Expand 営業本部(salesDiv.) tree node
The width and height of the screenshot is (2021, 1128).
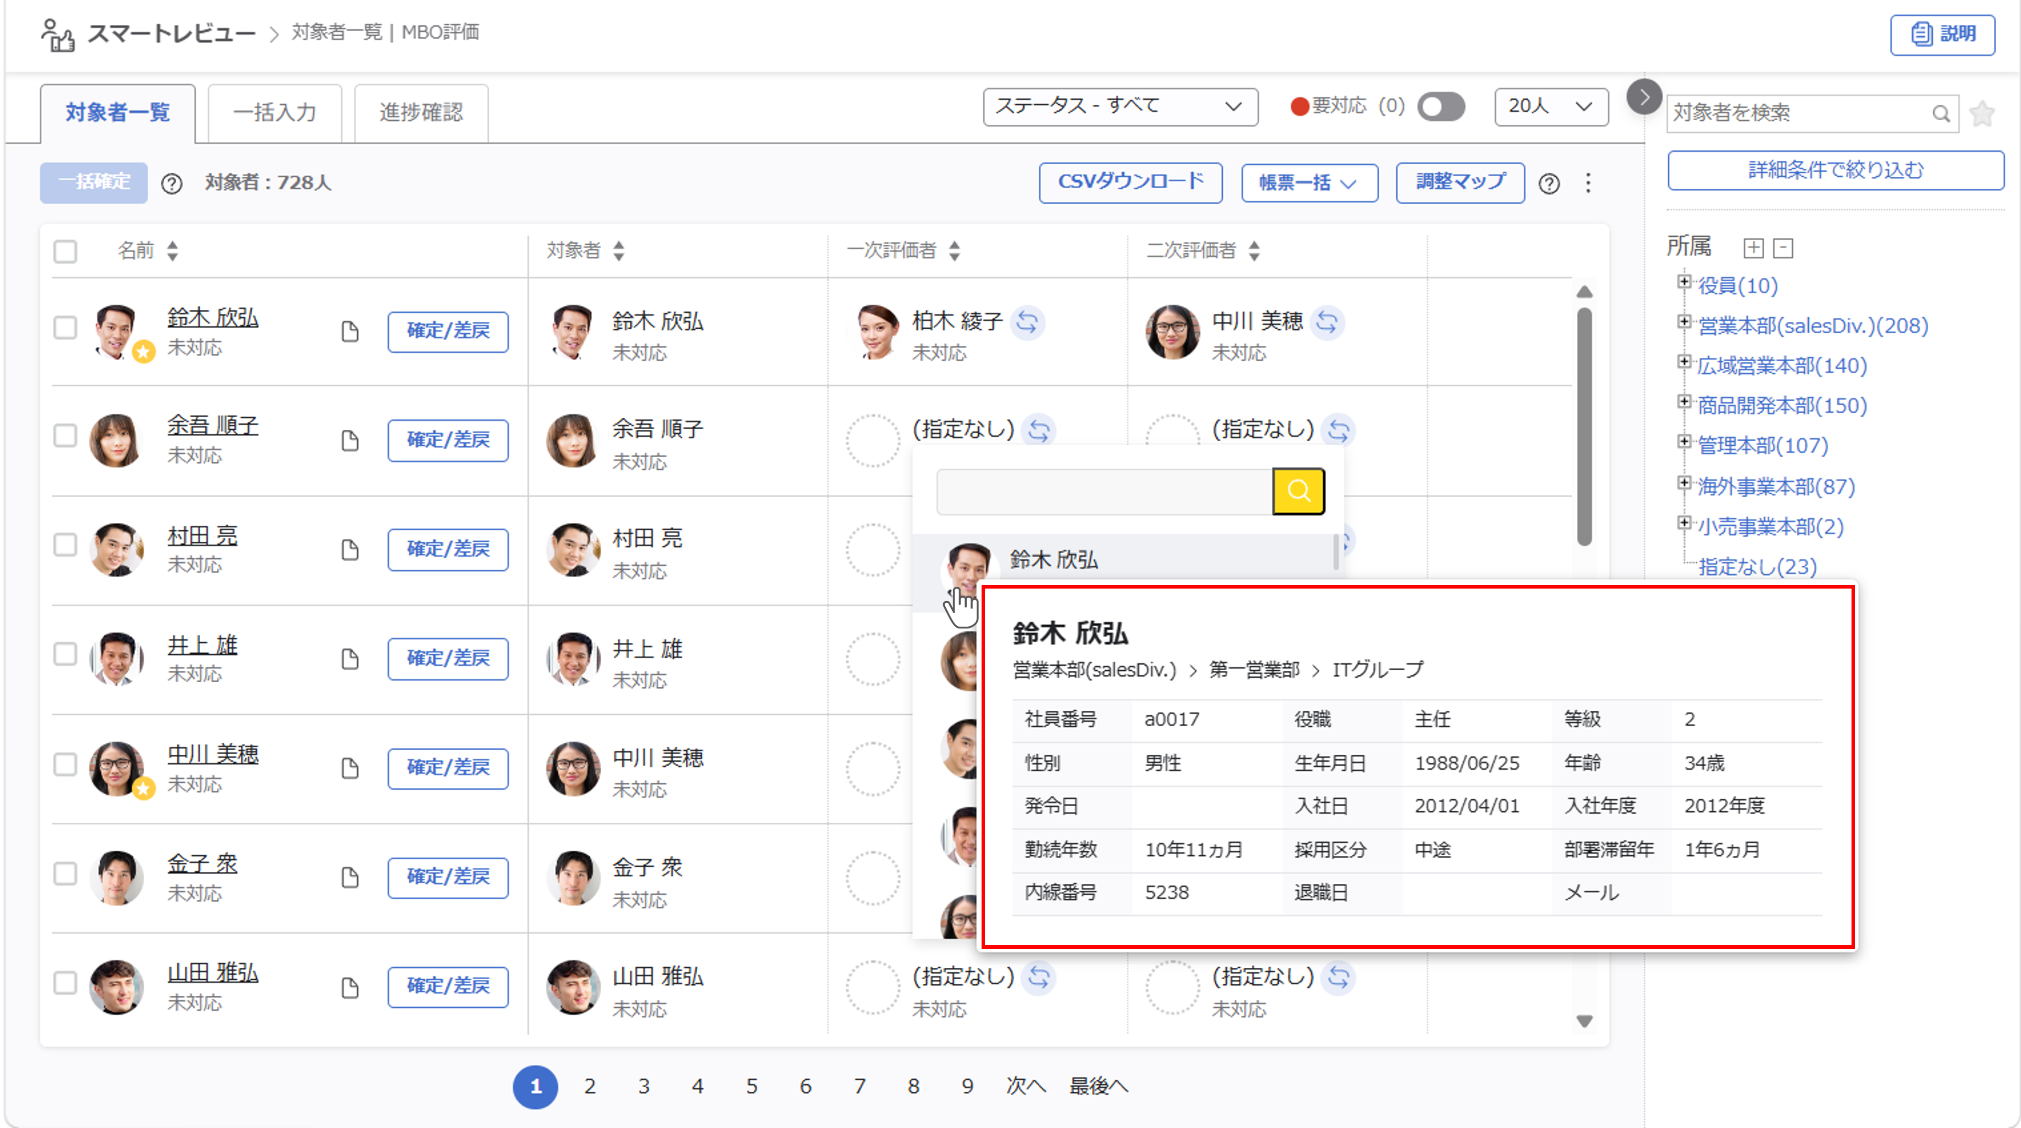[1683, 322]
